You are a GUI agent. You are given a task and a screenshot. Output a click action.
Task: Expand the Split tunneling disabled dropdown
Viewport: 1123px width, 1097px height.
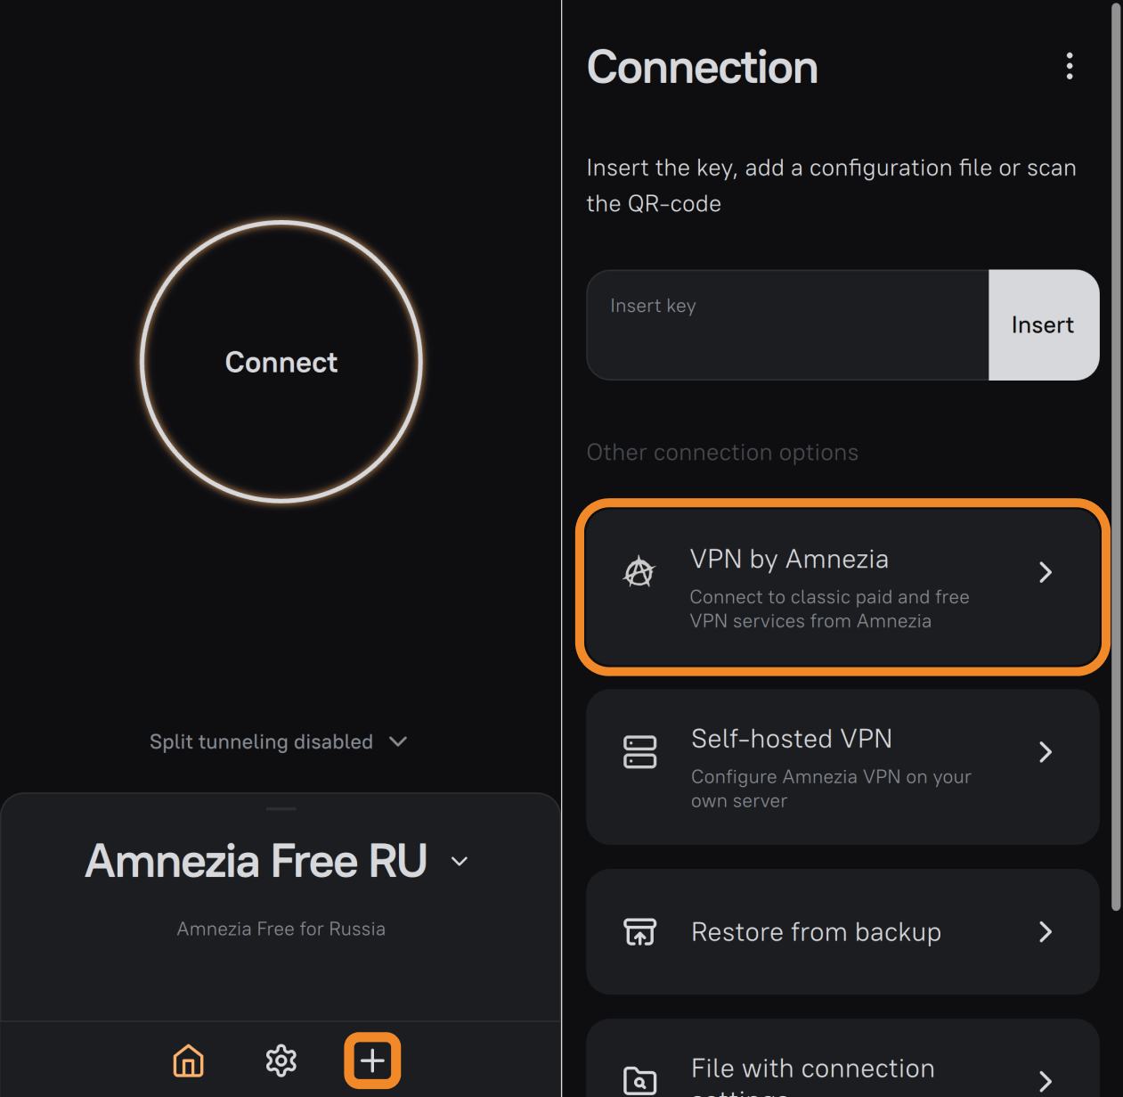(x=279, y=741)
